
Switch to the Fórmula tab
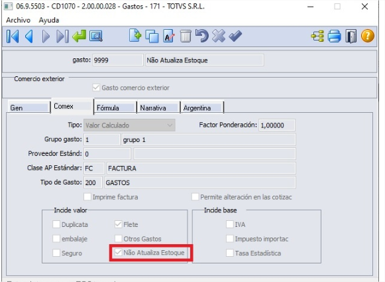pyautogui.click(x=115, y=107)
